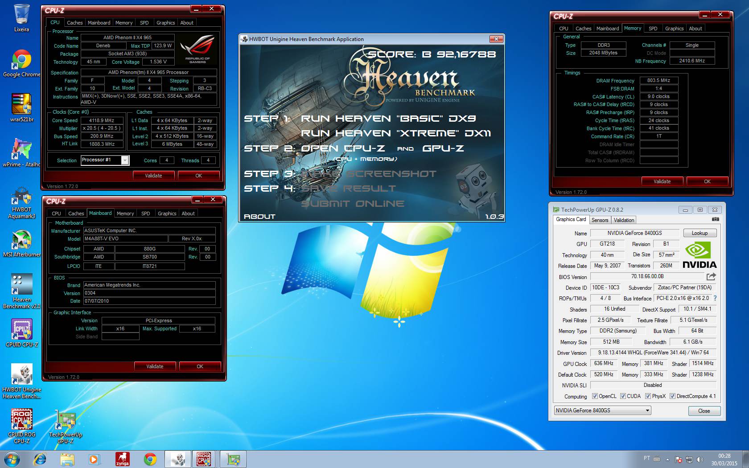
Task: Open Windows Explorer folder in the taskbar
Action: pyautogui.click(x=67, y=459)
